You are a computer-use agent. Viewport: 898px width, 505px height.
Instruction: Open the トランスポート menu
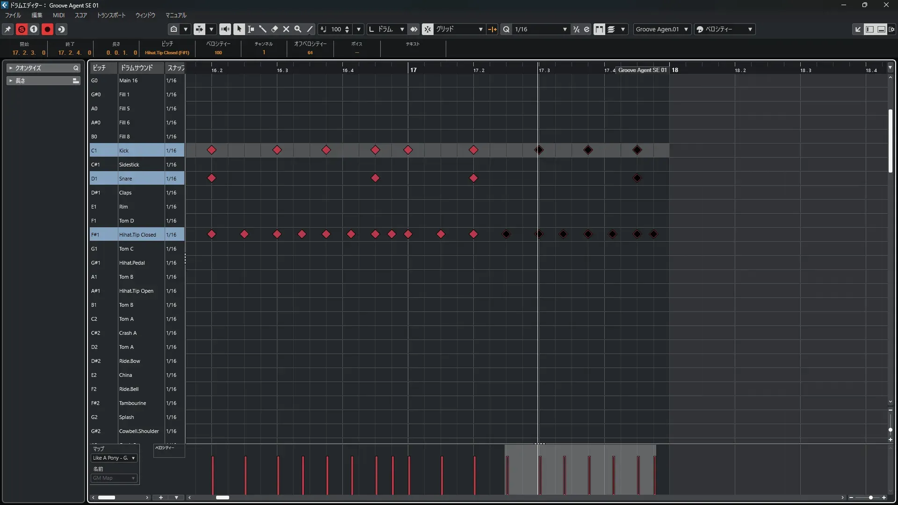pos(111,15)
